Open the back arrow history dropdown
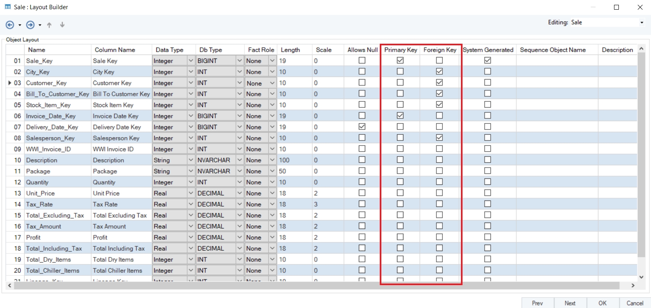Image resolution: width=651 pixels, height=308 pixels. coord(20,25)
